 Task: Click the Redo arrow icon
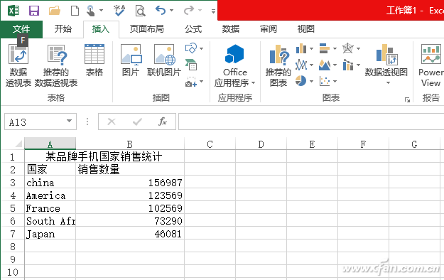[x=188, y=11]
